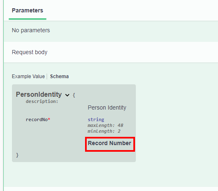Image resolution: width=218 pixels, height=191 pixels.
Task: Click the separator between Example Value and Schema
Action: (47, 76)
